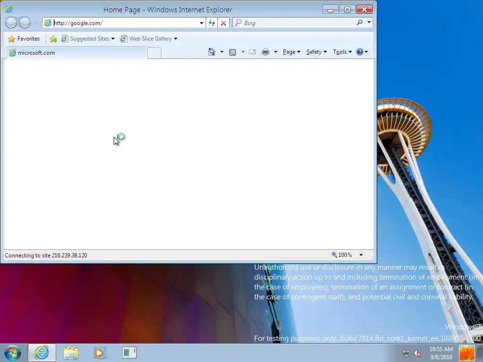
Task: Minimize the Internet Explorer window
Action: [331, 9]
